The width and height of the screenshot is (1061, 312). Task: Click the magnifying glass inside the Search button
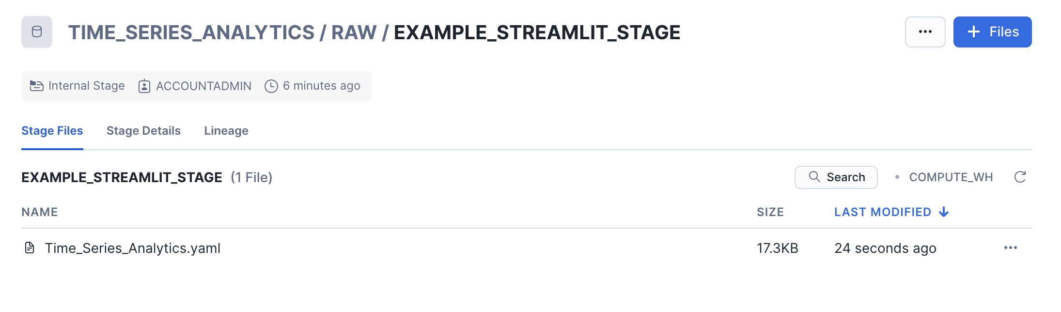point(813,177)
